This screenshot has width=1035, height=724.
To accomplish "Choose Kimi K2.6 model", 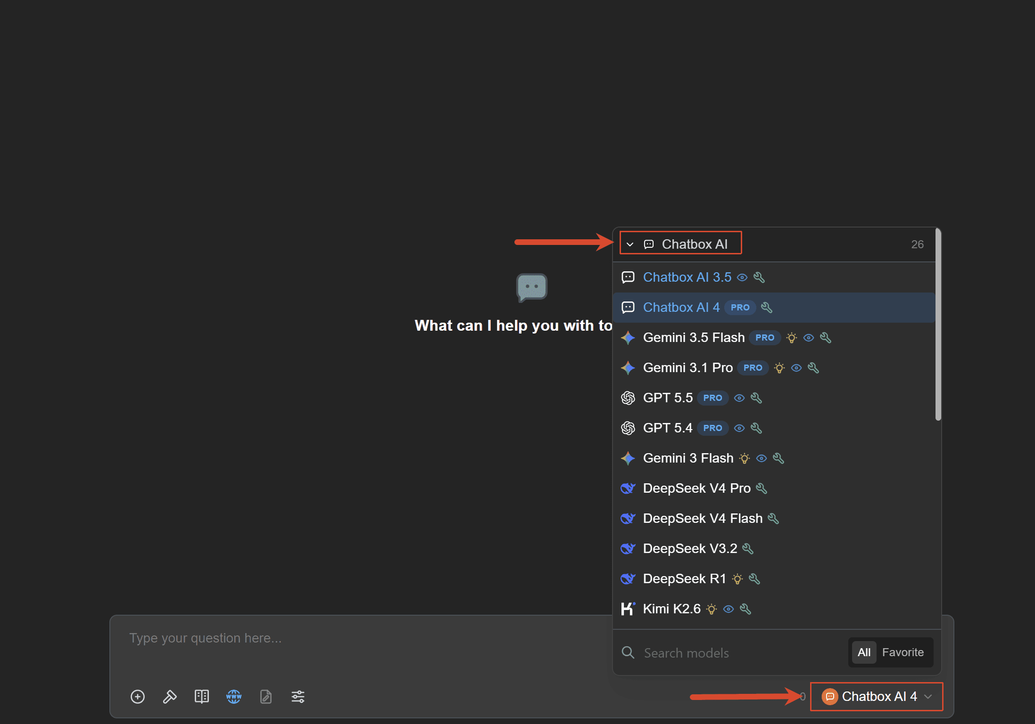I will (774, 609).
